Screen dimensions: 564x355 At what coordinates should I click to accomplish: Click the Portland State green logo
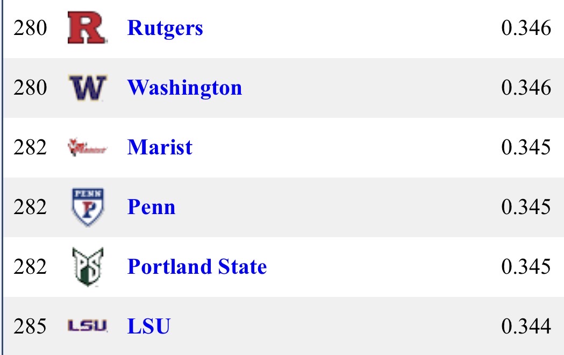tap(88, 267)
